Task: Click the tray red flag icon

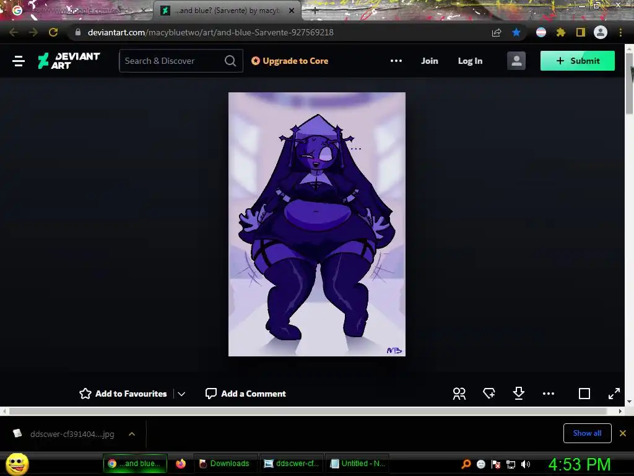Action: click(496, 464)
